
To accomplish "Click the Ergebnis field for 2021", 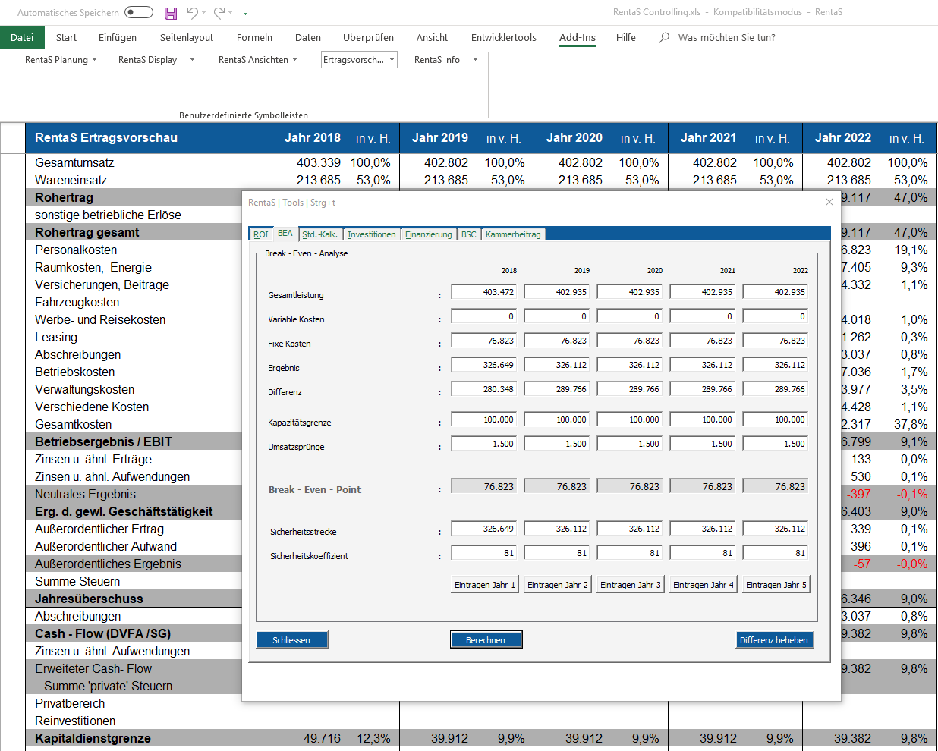I will (703, 365).
